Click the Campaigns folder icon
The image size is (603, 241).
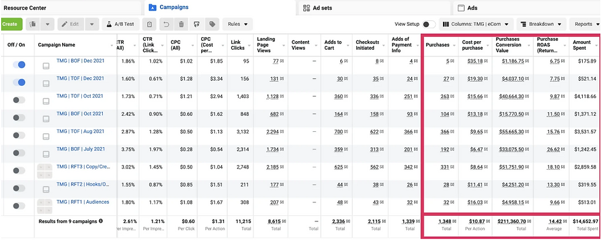pyautogui.click(x=153, y=7)
